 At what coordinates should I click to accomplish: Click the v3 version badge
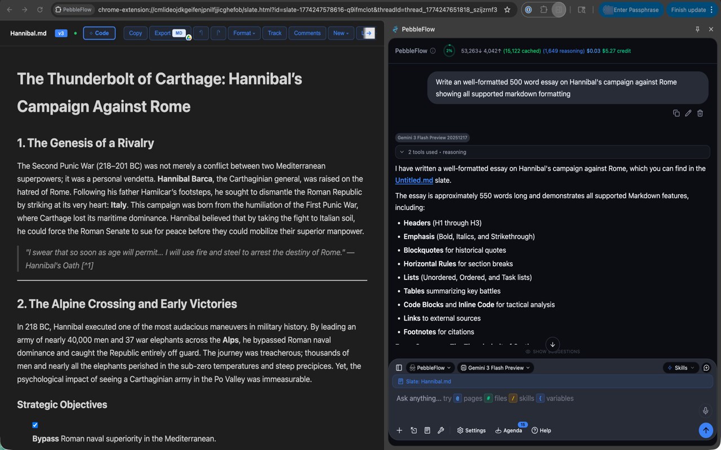[61, 33]
